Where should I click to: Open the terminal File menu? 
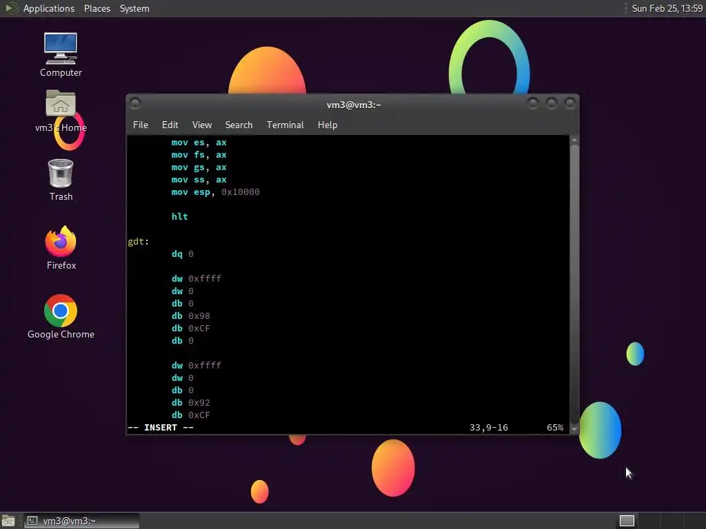[x=141, y=125]
